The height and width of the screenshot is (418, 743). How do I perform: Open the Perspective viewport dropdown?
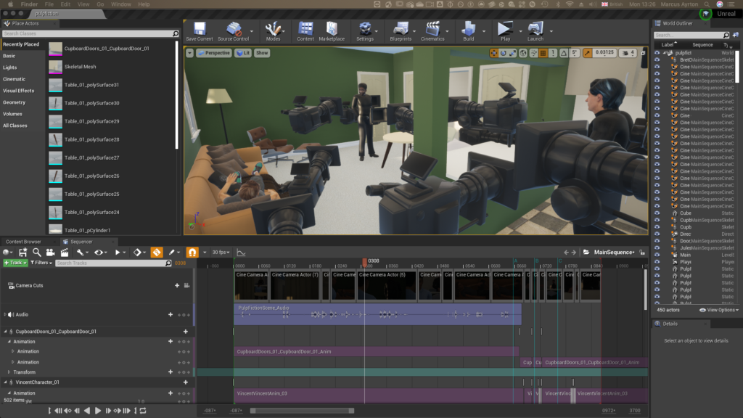pyautogui.click(x=214, y=53)
